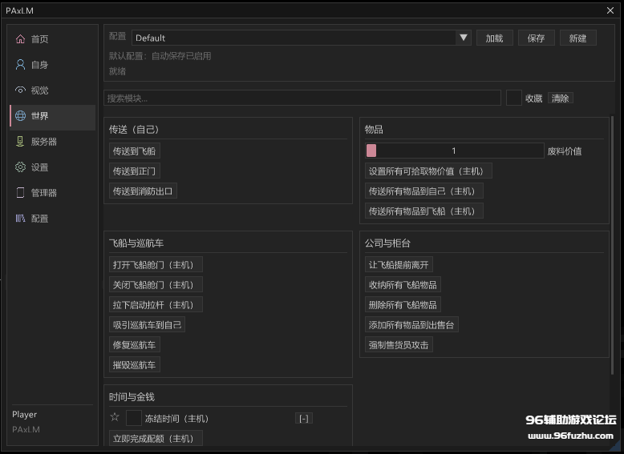Click 拉下启动拉杆 (主机) button

(156, 304)
